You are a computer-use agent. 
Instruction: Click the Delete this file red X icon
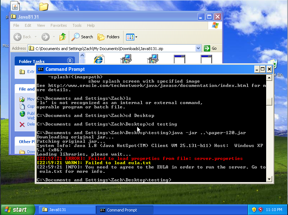click(x=22, y=124)
